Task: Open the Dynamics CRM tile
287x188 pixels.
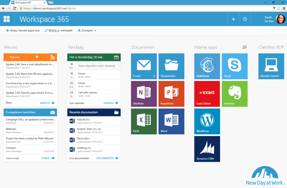Action: pyautogui.click(x=207, y=149)
